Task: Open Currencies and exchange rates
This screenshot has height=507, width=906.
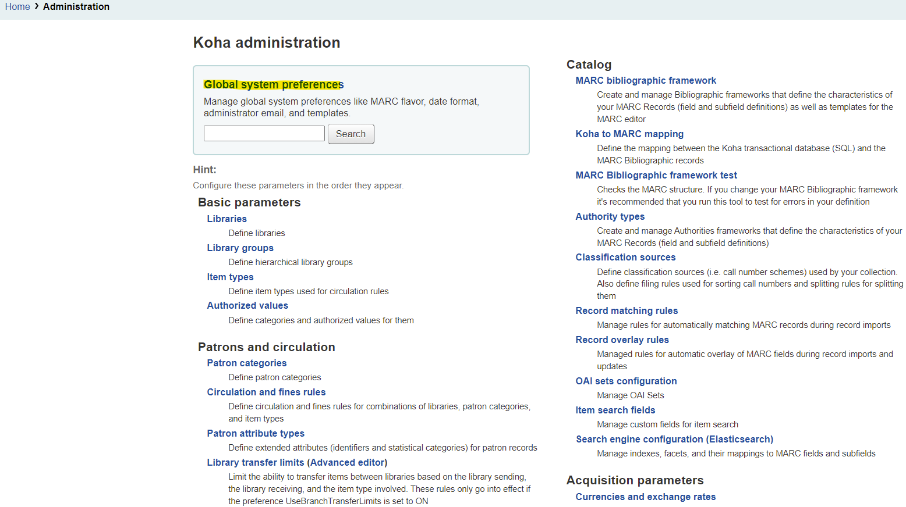Action: [646, 497]
